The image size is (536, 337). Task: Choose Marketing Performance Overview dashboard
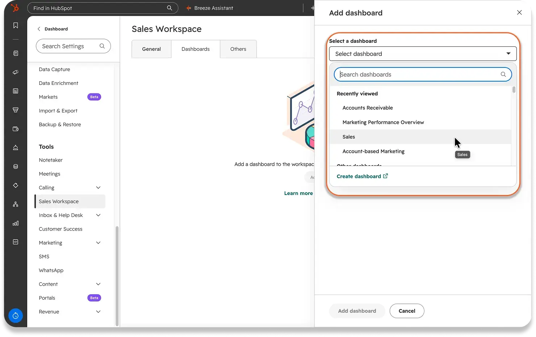[x=420, y=122]
